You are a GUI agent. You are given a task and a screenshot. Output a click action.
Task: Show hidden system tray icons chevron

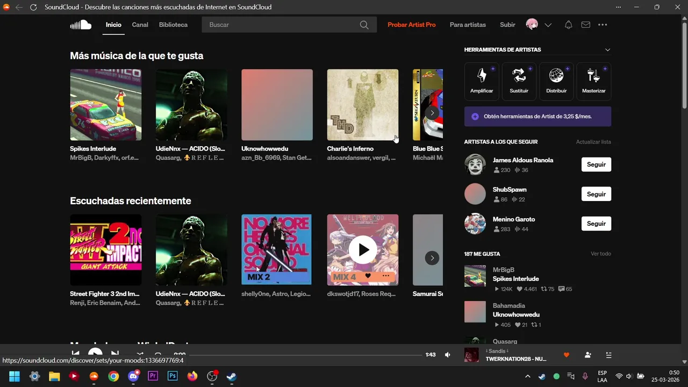(x=527, y=376)
